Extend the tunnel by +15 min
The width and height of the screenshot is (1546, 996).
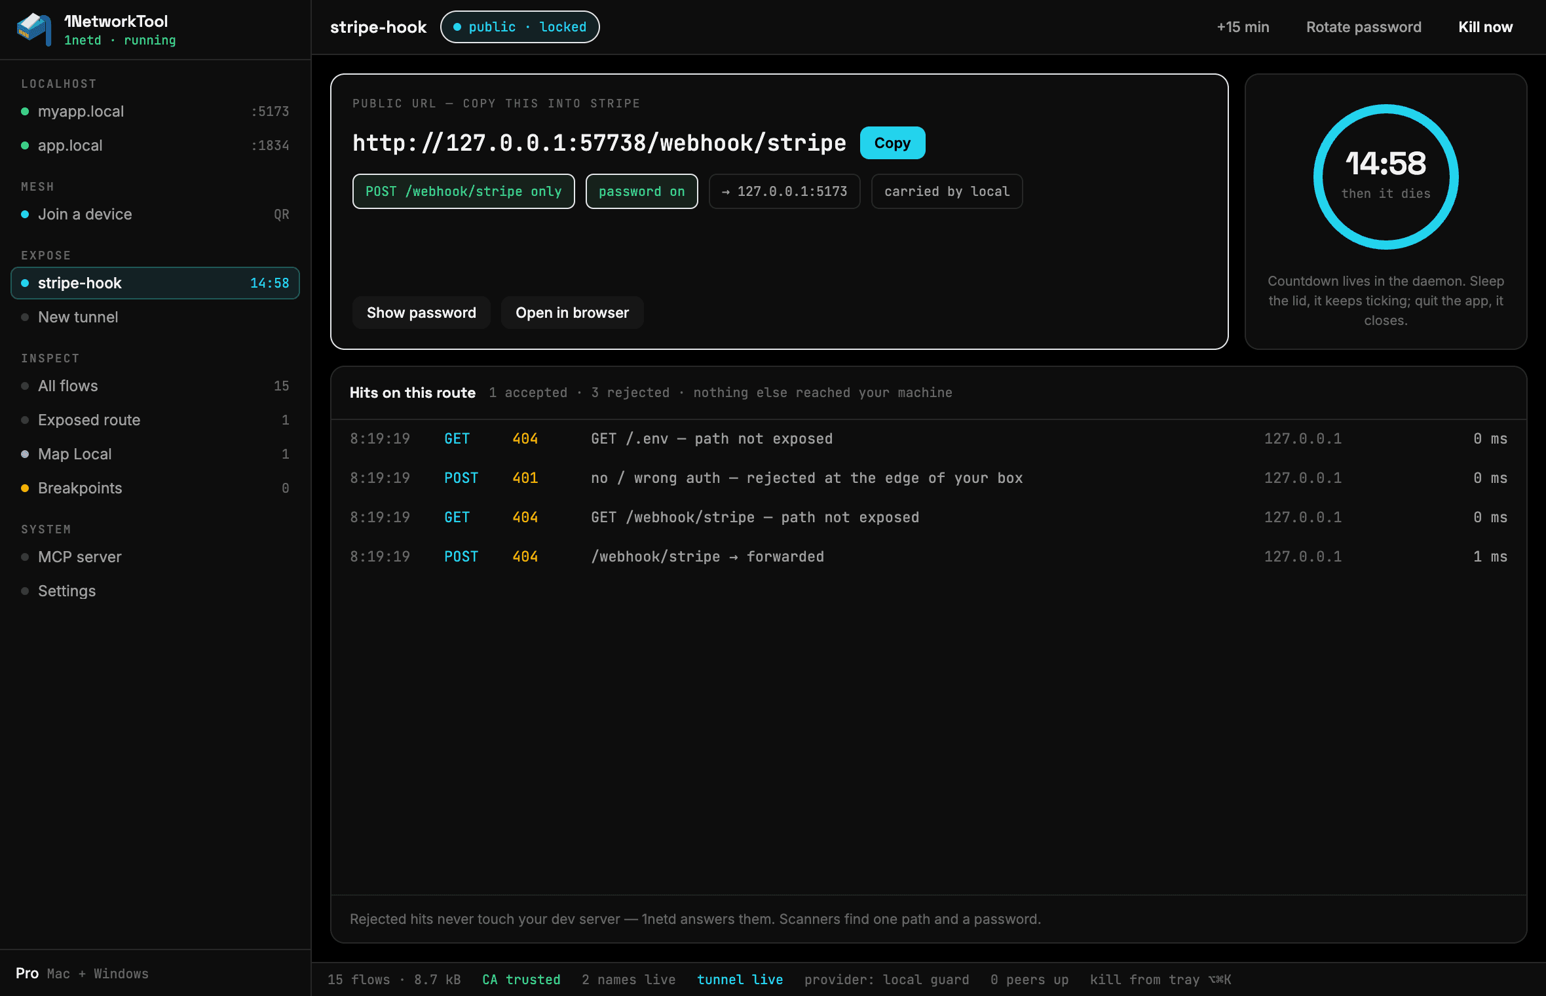[1243, 27]
